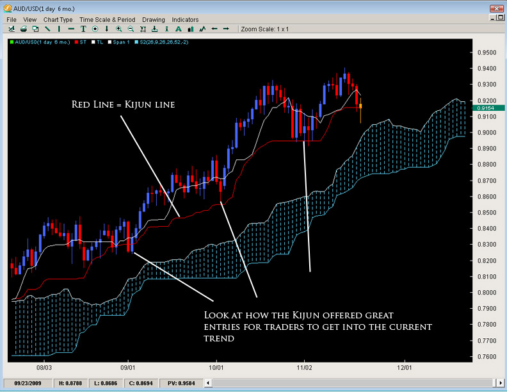Close the AUD/USD window with red X
The image size is (507, 392).
[x=497, y=8]
